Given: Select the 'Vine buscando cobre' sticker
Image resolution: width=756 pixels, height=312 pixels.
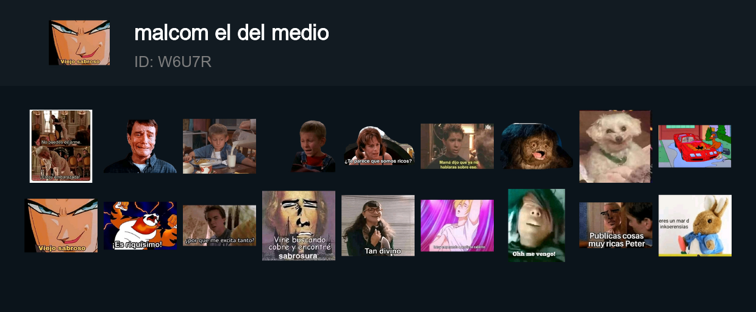Looking at the screenshot, I should pos(299,225).
